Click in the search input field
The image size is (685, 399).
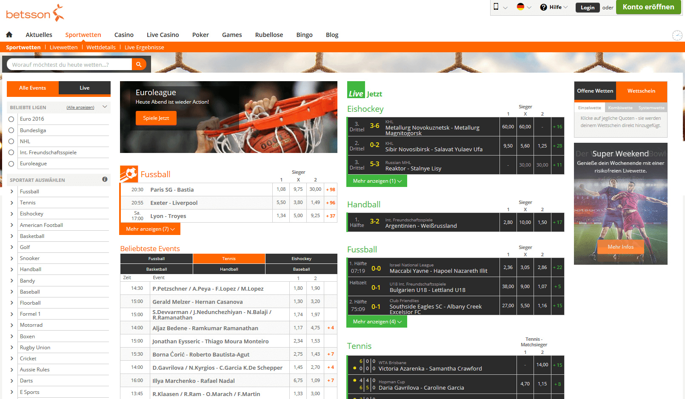coord(70,65)
